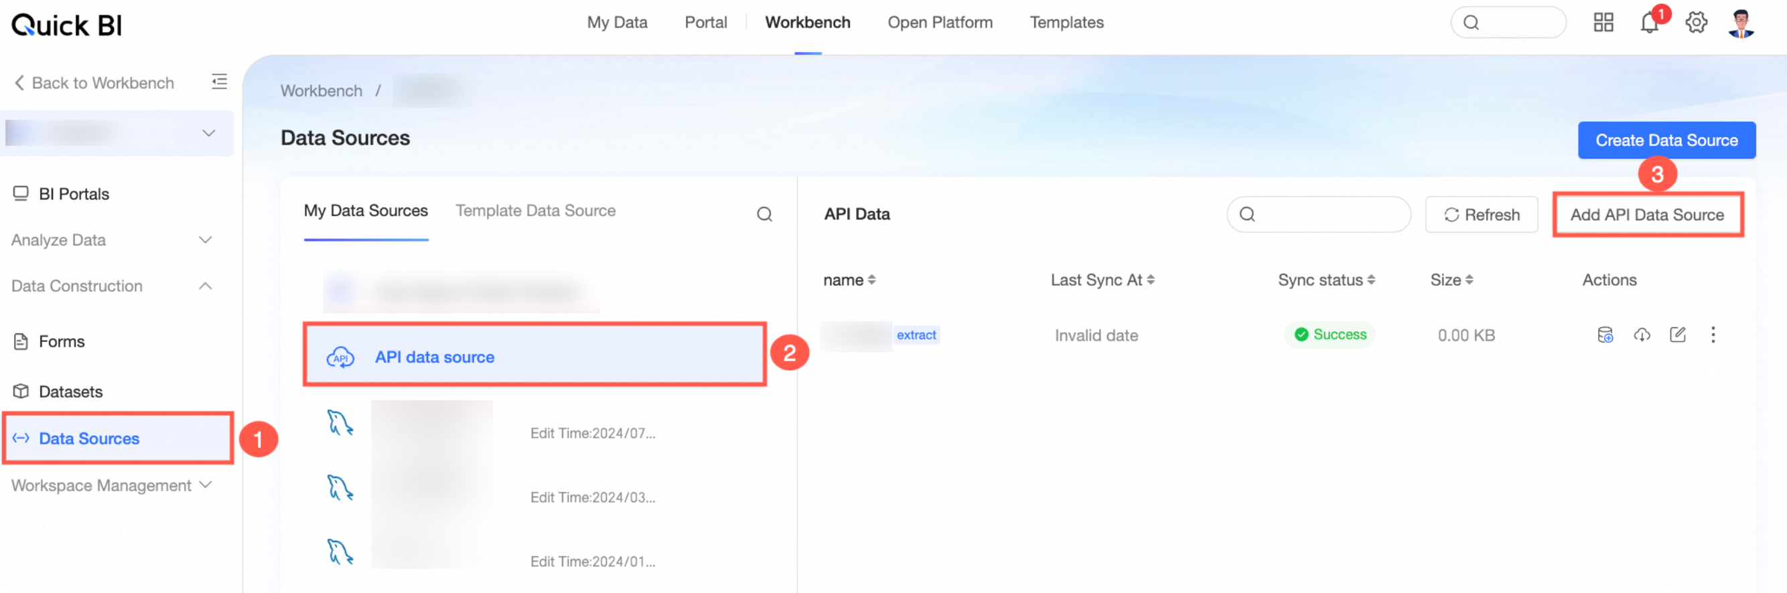Click the edit pencil icon in Actions
This screenshot has width=1787, height=593.
(1677, 335)
